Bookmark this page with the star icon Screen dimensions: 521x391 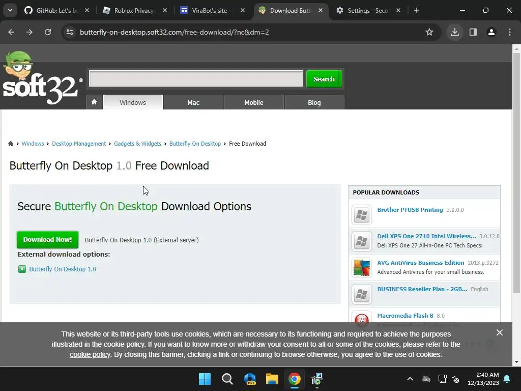tap(429, 32)
